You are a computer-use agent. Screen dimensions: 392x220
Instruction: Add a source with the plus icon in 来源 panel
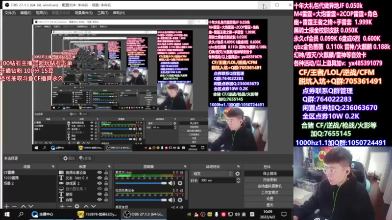62,206
